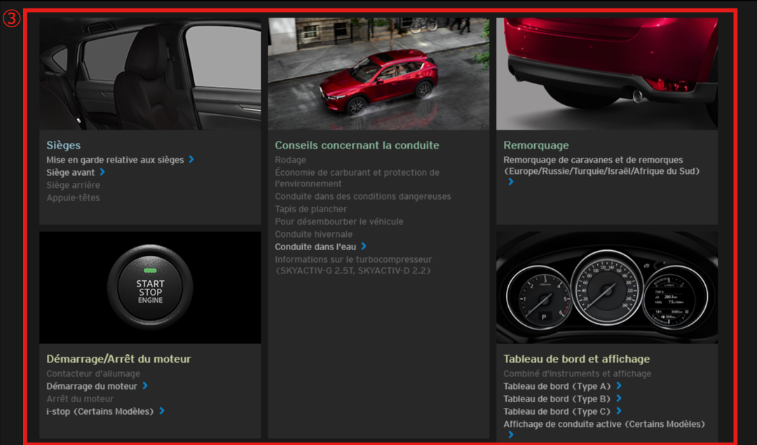Go to Conduite dans l'eau page
Screen dimensions: 757x445
tap(315, 247)
